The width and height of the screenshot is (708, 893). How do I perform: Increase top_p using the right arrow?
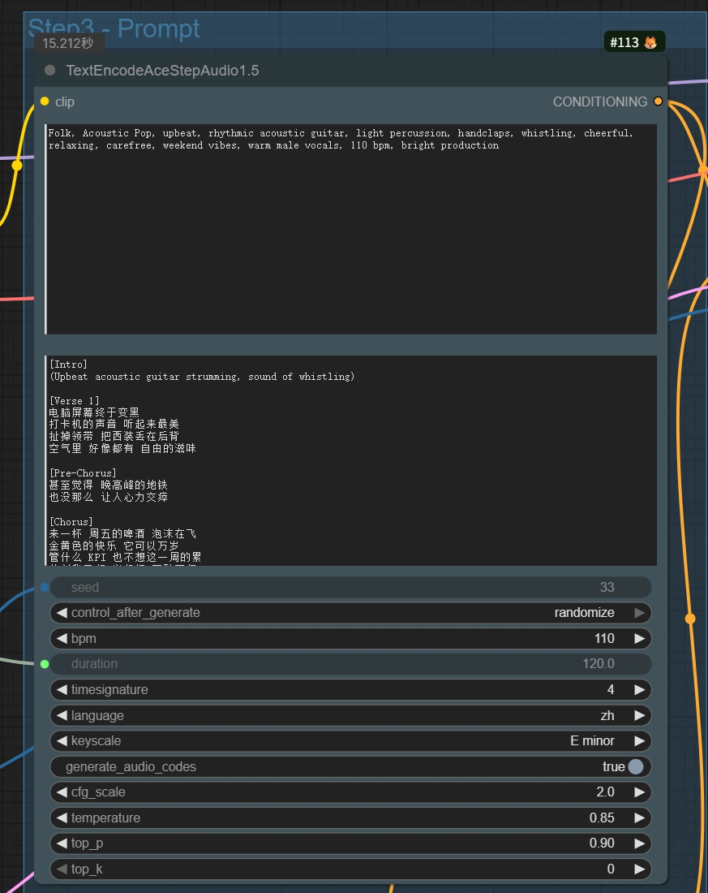click(x=640, y=843)
